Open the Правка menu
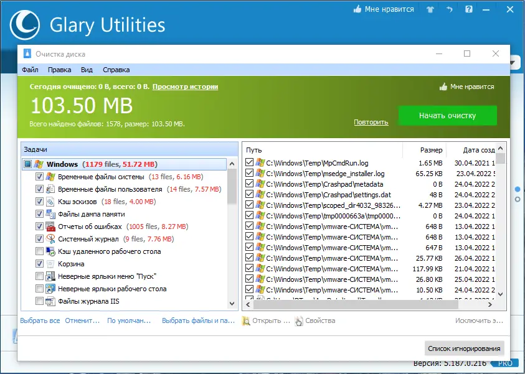This screenshot has width=525, height=374. tap(59, 70)
